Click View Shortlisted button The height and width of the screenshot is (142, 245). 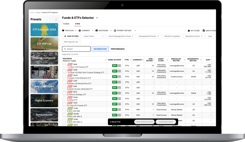[144, 122]
